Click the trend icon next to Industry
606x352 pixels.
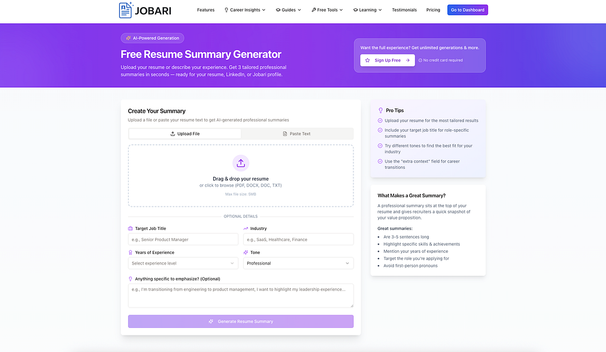[245, 228]
